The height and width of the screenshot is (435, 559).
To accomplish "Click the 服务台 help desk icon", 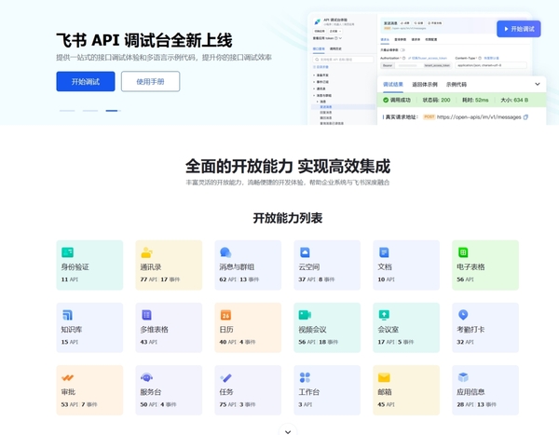I will tap(146, 377).
